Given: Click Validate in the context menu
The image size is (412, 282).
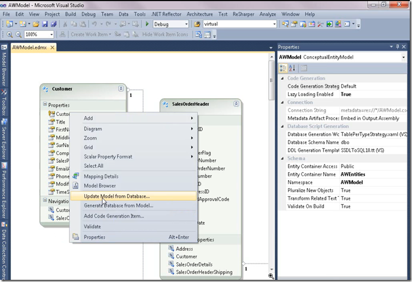Looking at the screenshot, I should (133, 227).
